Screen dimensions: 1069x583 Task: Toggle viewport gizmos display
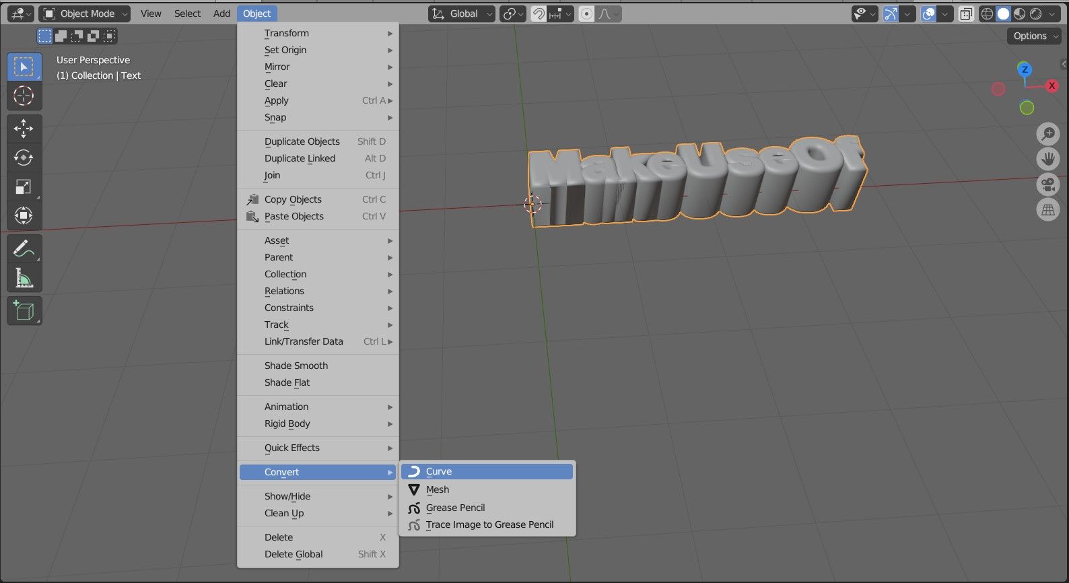[x=890, y=13]
